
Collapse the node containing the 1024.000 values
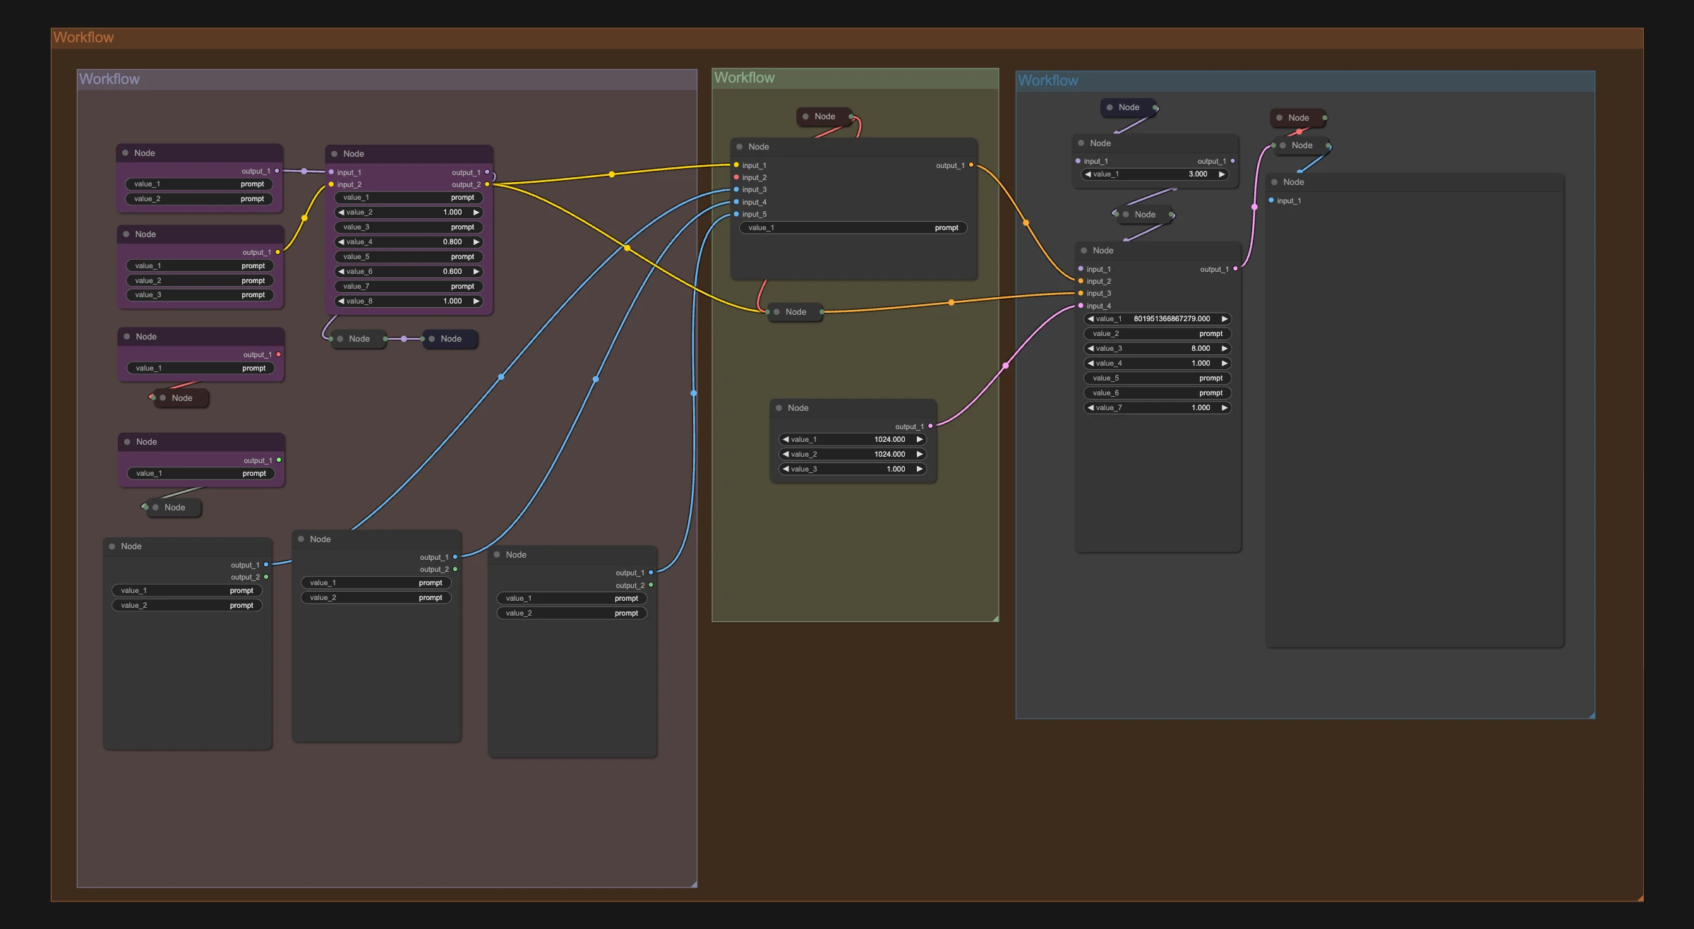pos(779,408)
